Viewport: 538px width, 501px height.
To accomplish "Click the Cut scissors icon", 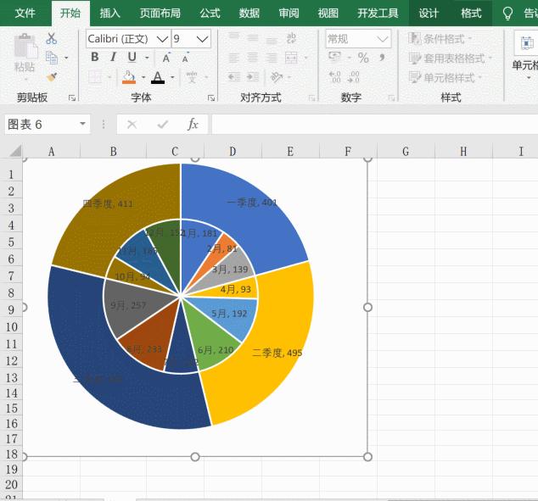I will coord(52,38).
